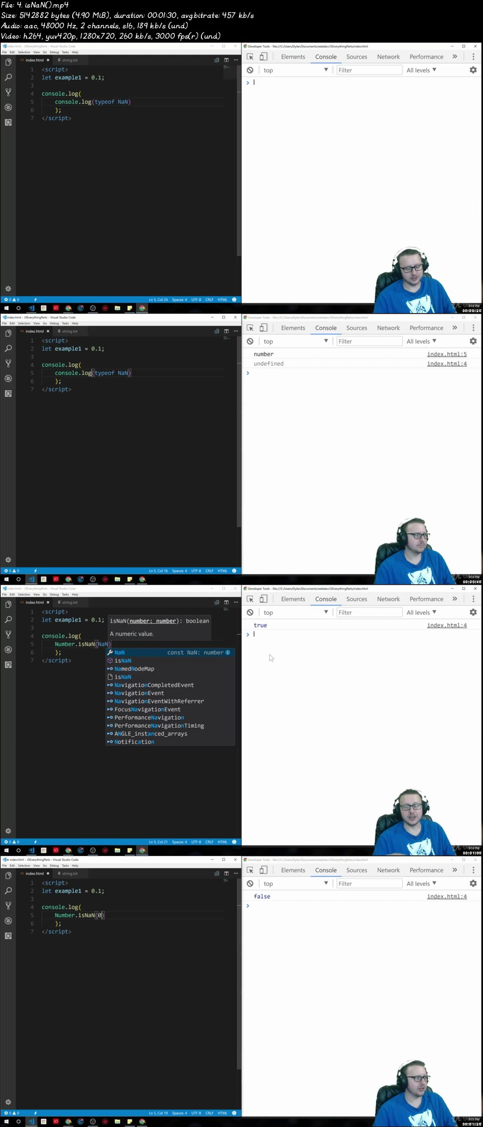The height and width of the screenshot is (1127, 483).
Task: Click split editor icon in empty-console frame
Action: [226, 60]
